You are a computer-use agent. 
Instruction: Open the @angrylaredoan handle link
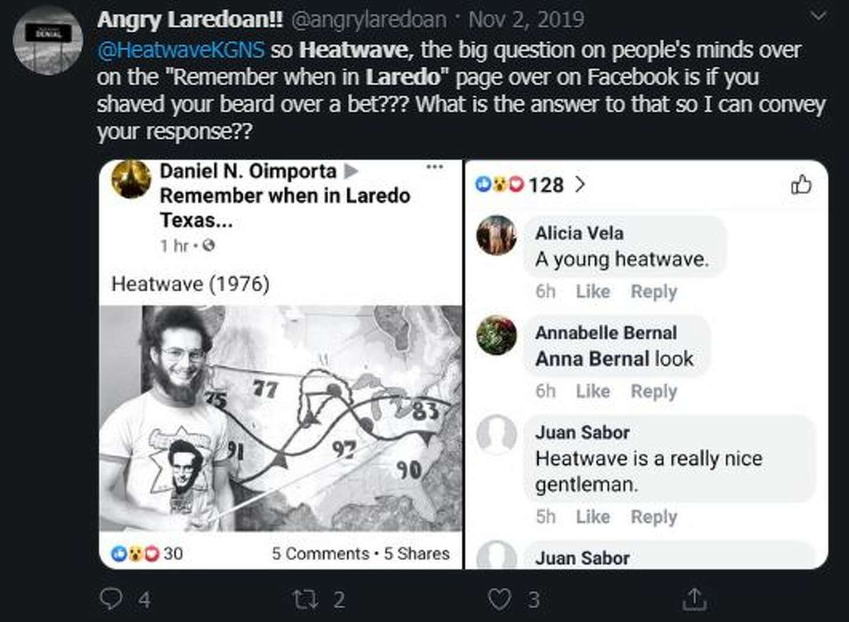[368, 20]
